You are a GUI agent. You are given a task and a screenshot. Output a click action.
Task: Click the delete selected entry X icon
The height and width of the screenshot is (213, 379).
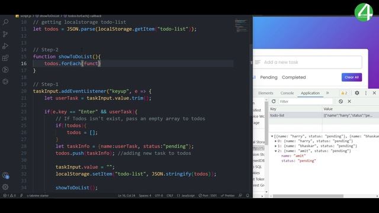(x=349, y=101)
